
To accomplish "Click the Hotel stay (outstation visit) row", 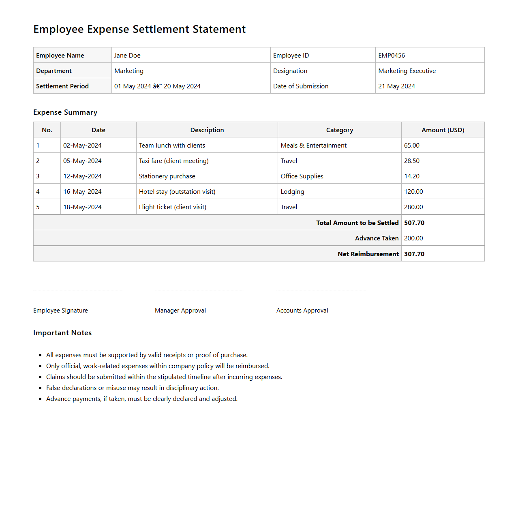I will coord(177,192).
